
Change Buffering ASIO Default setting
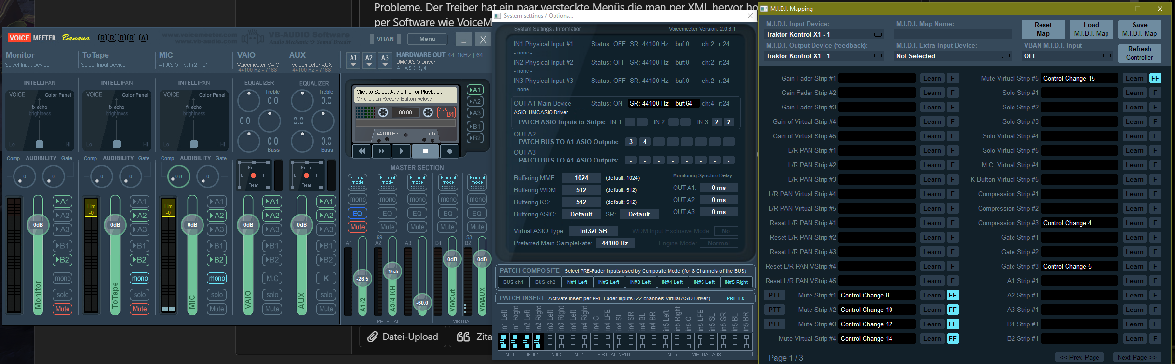[x=581, y=214]
